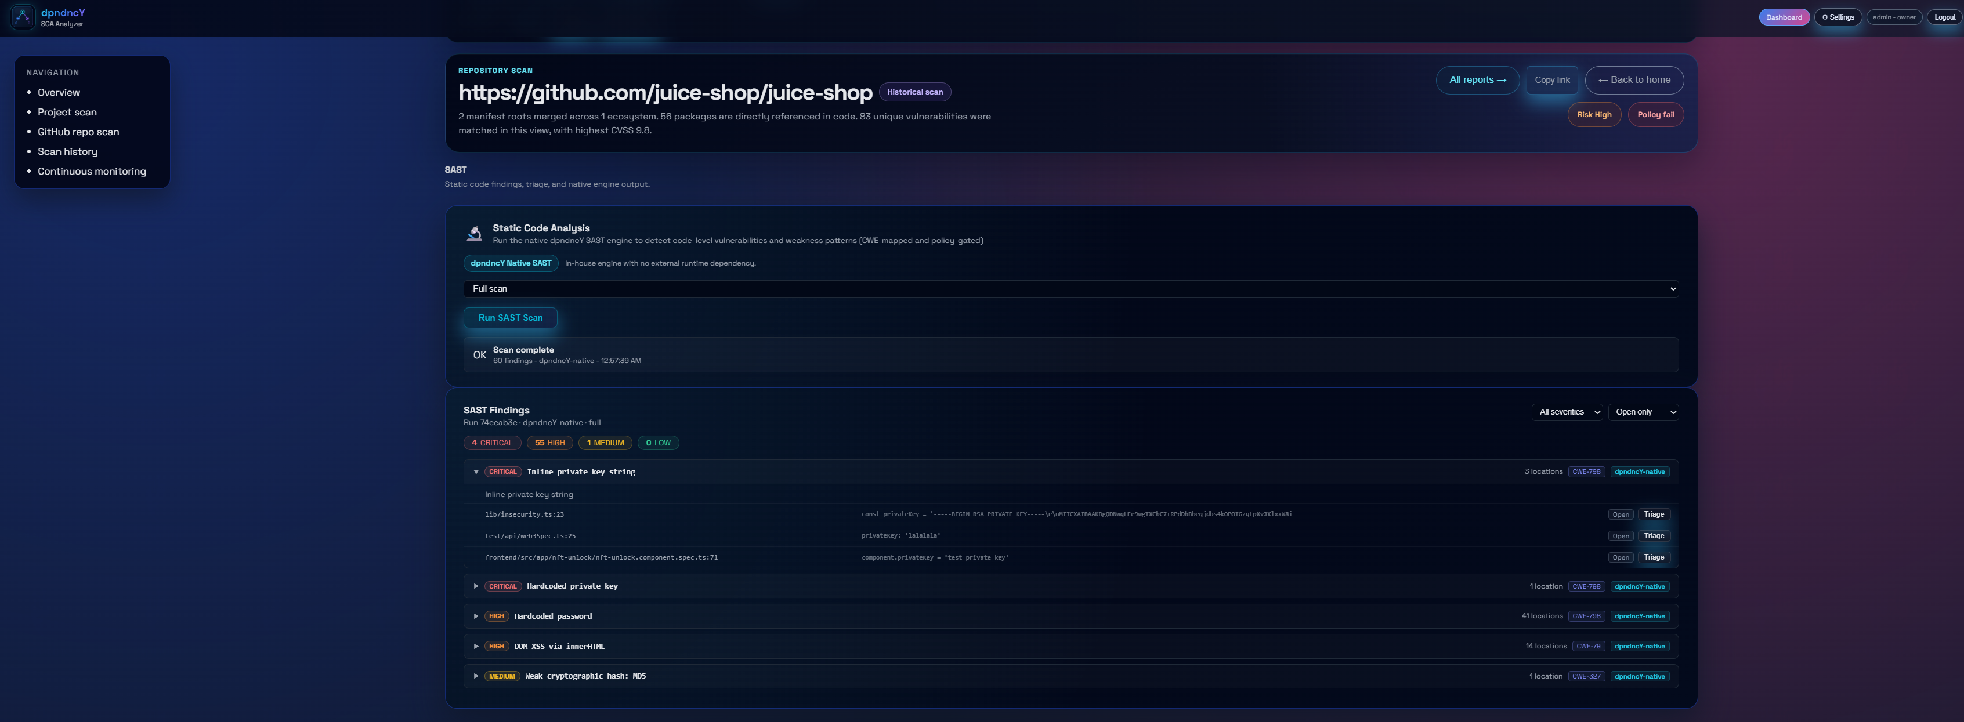Click the Static Code Analysis microscope icon
This screenshot has height=722, width=1964.
474,233
